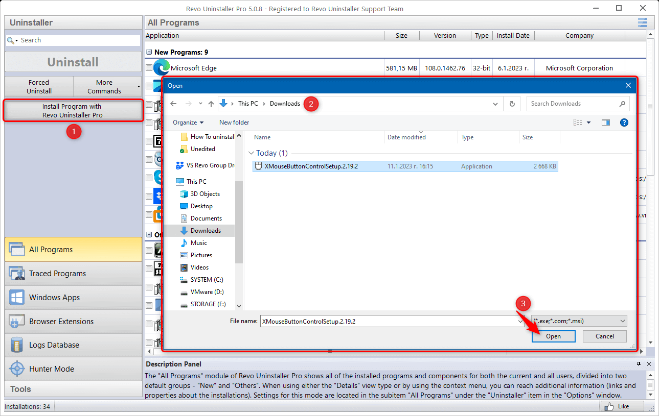Refresh the Downloads folder listing
This screenshot has width=659, height=416.
point(512,104)
